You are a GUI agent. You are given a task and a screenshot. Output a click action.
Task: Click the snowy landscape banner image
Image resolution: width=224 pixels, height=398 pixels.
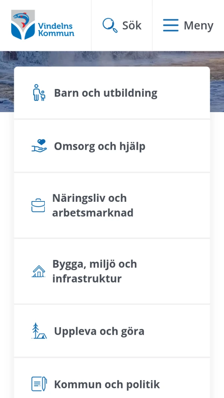112,58
